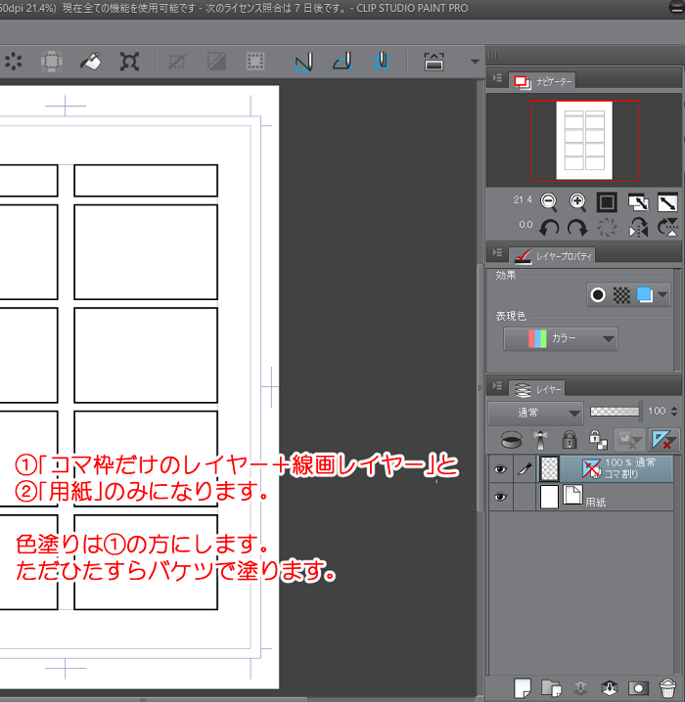
Task: Click the dark stacked-layers-with-arrow icon
Action: pos(610,687)
